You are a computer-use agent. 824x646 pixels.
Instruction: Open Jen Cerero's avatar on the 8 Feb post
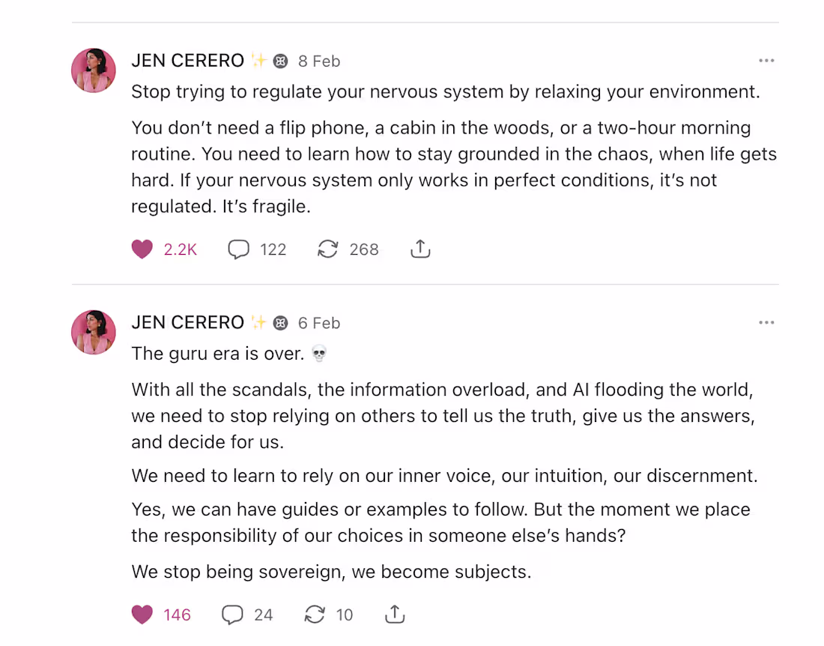point(94,70)
